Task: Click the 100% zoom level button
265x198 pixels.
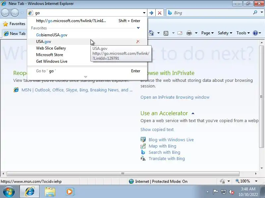Action: (x=242, y=181)
